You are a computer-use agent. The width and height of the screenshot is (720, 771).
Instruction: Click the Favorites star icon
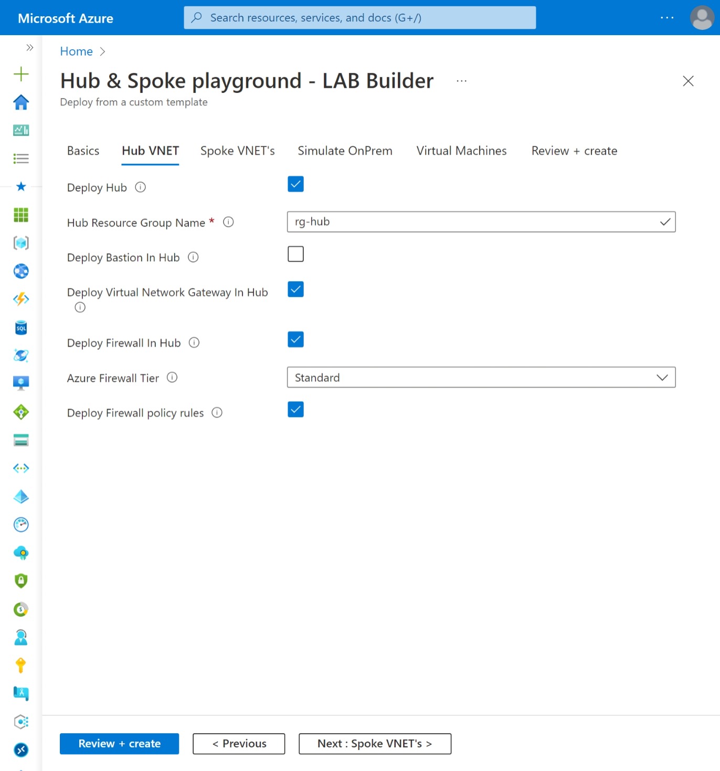[x=21, y=186]
